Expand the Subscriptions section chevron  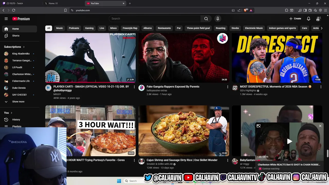24,47
